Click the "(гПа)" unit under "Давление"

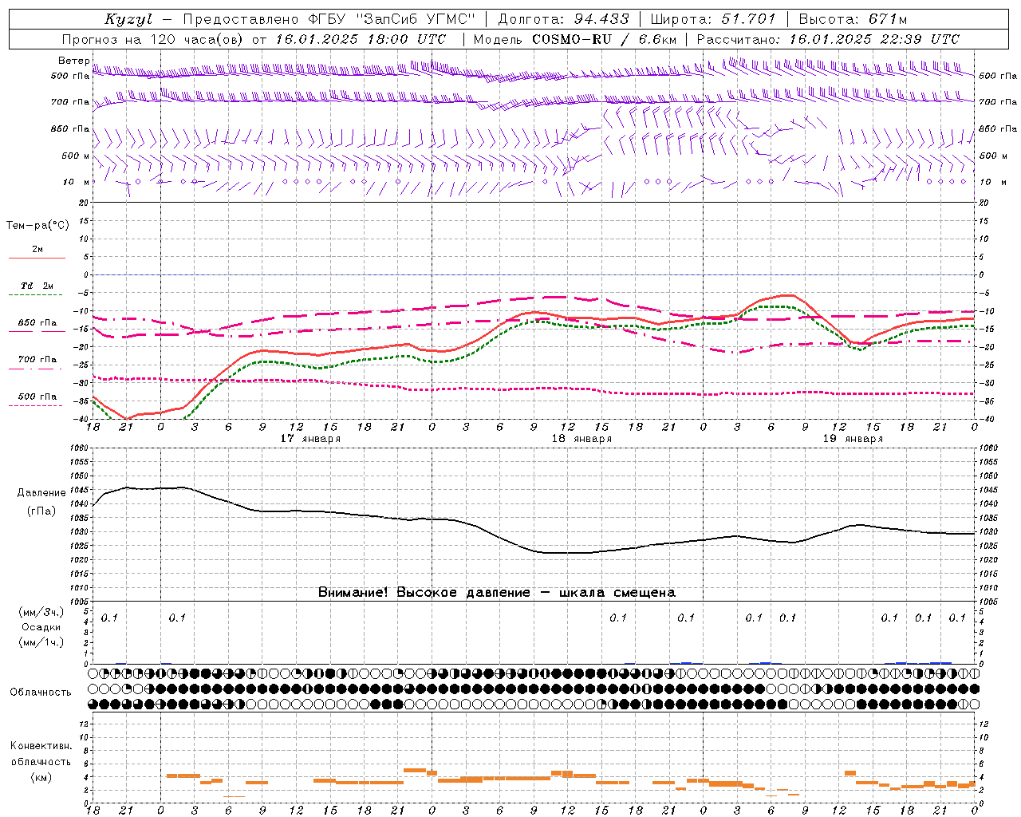(x=41, y=511)
